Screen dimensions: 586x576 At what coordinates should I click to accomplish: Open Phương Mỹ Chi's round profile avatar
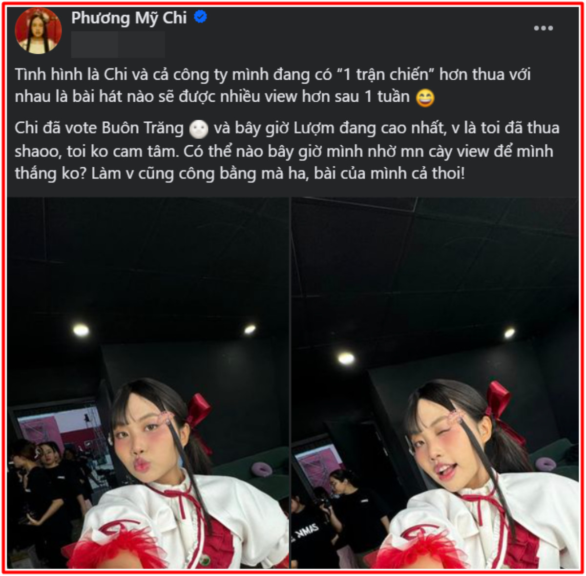[x=38, y=30]
